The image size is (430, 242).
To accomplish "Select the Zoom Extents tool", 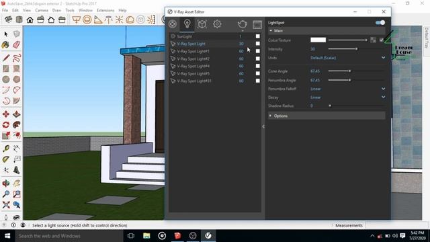I will [6, 205].
